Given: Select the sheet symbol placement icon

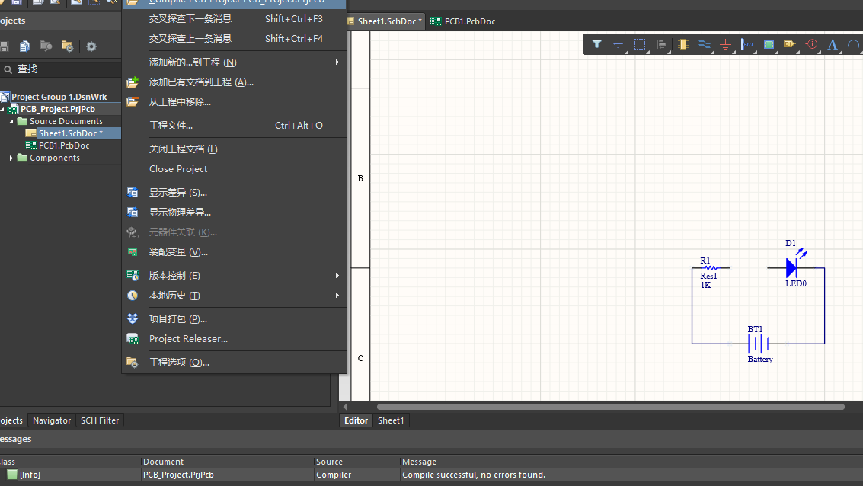Looking at the screenshot, I should 769,44.
